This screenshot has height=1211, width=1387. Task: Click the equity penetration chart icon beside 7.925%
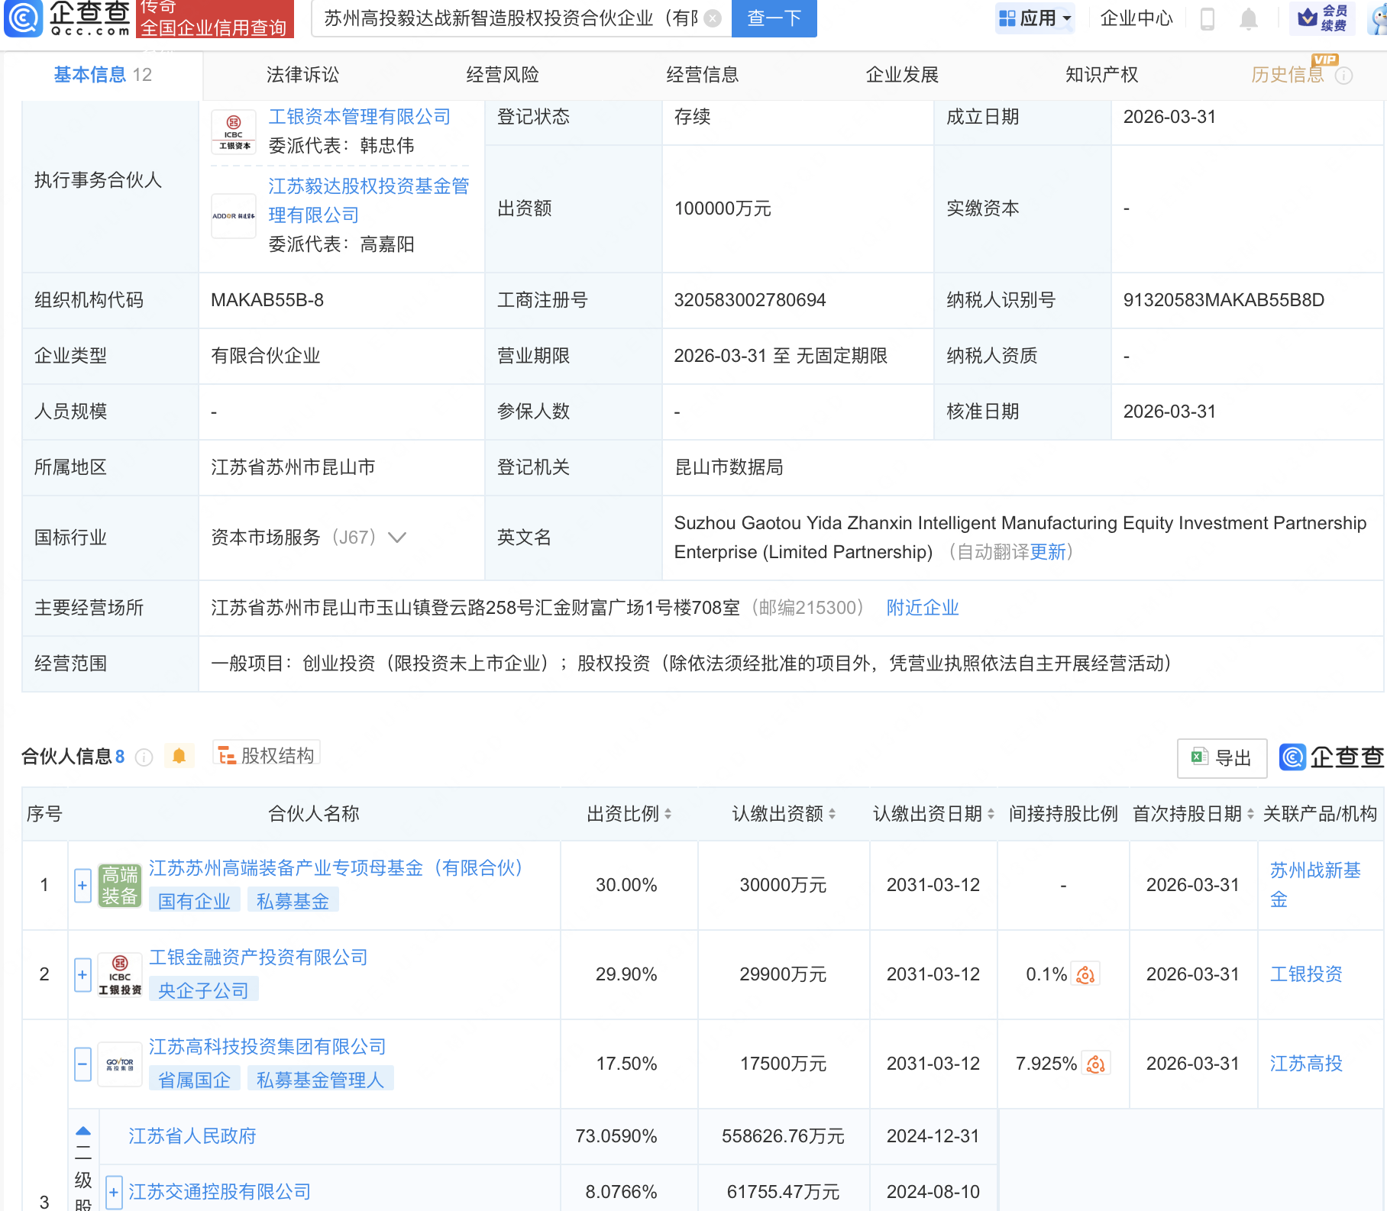(1097, 1063)
